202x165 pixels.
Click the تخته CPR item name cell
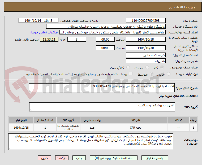pyautogui.click(x=136, y=128)
